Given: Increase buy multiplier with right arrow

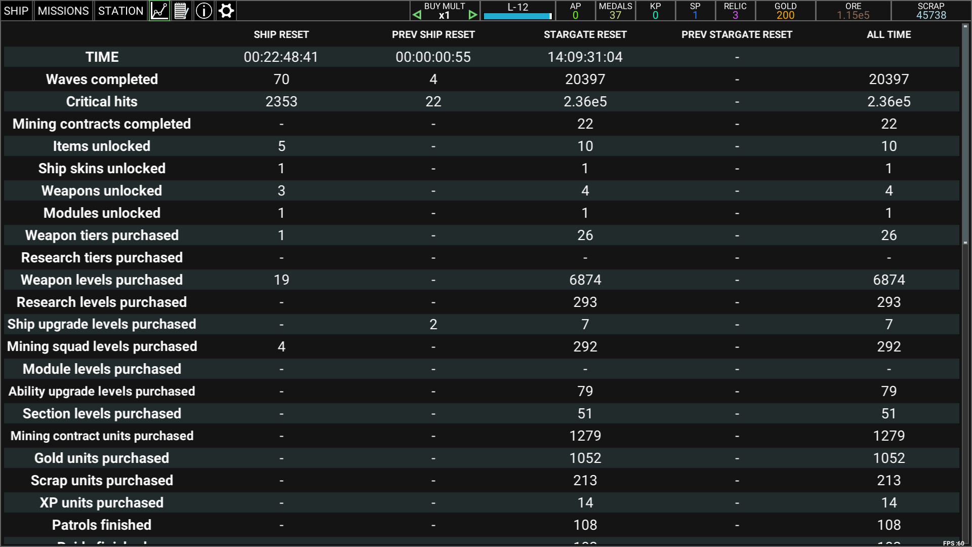Looking at the screenshot, I should pos(473,14).
